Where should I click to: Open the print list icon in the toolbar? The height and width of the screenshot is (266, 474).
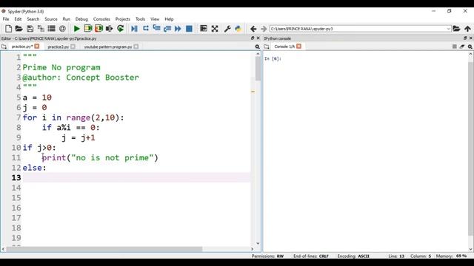(51, 29)
